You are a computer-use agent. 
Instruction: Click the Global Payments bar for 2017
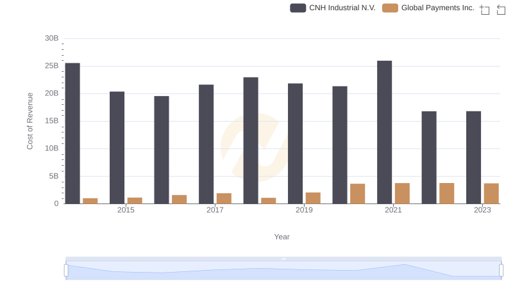[x=224, y=199]
